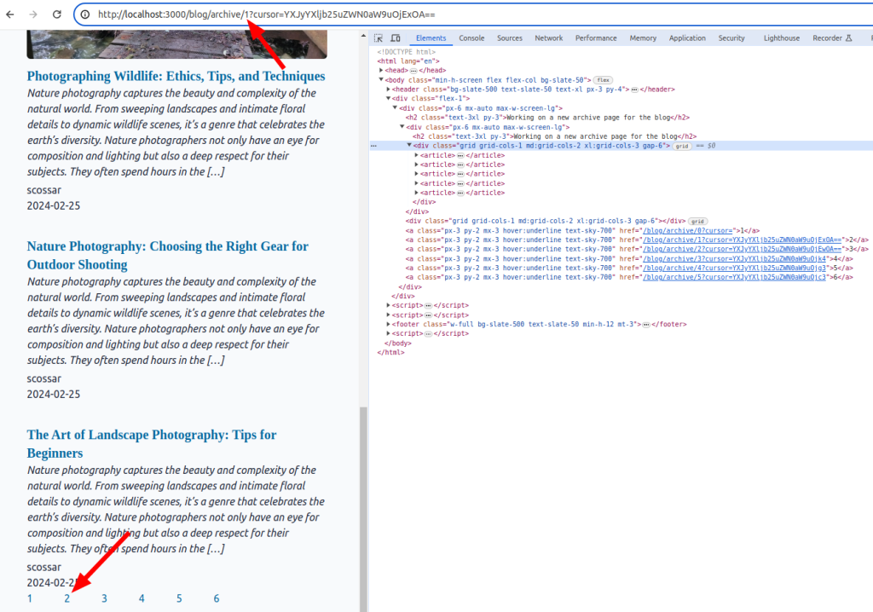The image size is (873, 612).
Task: Click the article image thumbnail above Photographing Wildlife
Action: [177, 44]
